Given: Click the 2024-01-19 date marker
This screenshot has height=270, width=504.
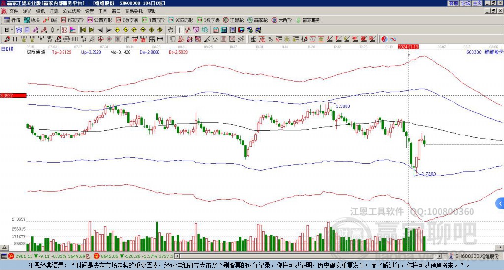Looking at the screenshot, I should click(408, 47).
